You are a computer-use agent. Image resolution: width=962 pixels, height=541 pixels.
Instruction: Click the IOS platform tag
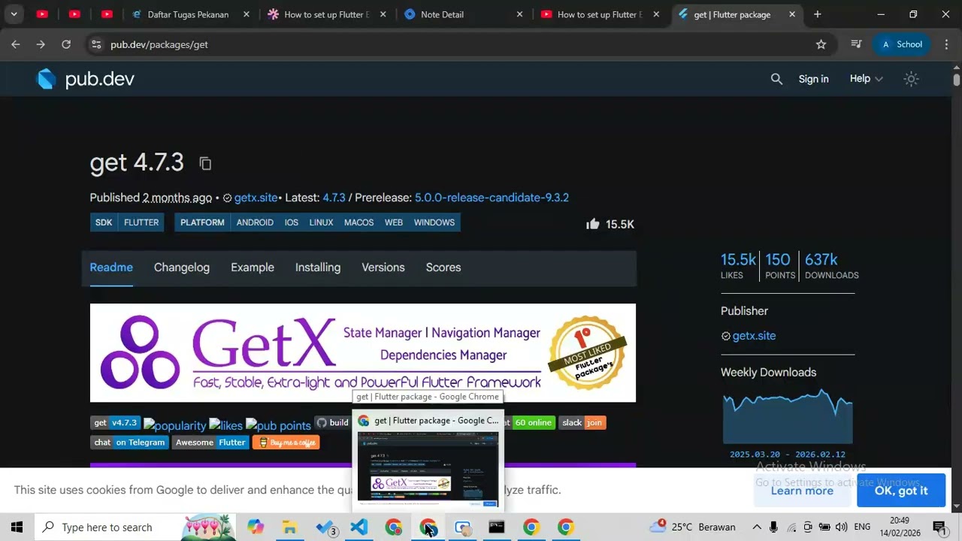click(x=292, y=222)
